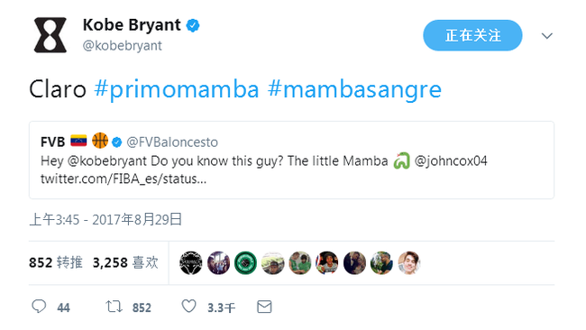Open the #mambasangre hashtag
Image resolution: width=586 pixels, height=330 pixels.
point(354,90)
